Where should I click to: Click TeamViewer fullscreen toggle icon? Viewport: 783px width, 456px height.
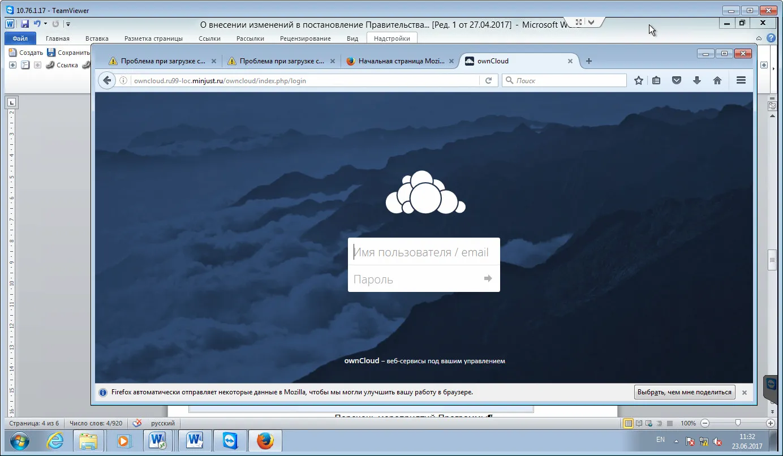578,22
